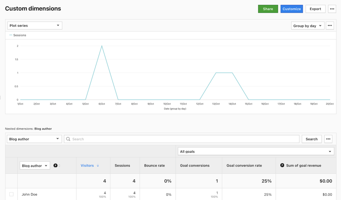Toggle the Sessions series in the chart legend
The image size is (341, 200).
[18, 35]
